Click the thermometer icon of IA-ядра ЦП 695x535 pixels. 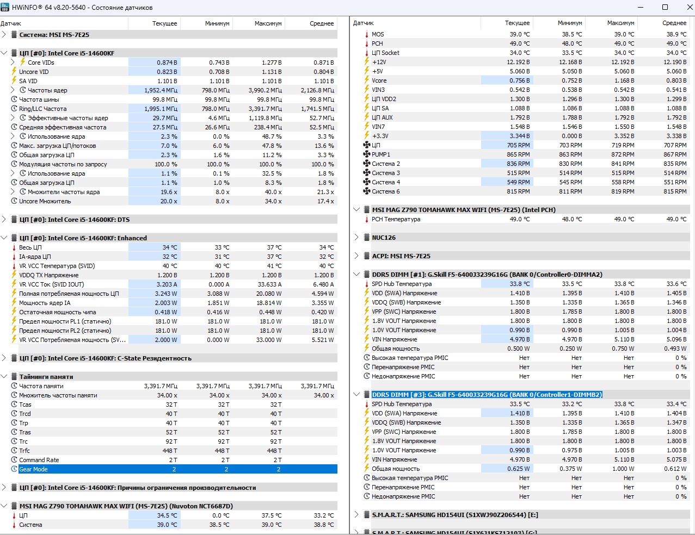[x=14, y=257]
